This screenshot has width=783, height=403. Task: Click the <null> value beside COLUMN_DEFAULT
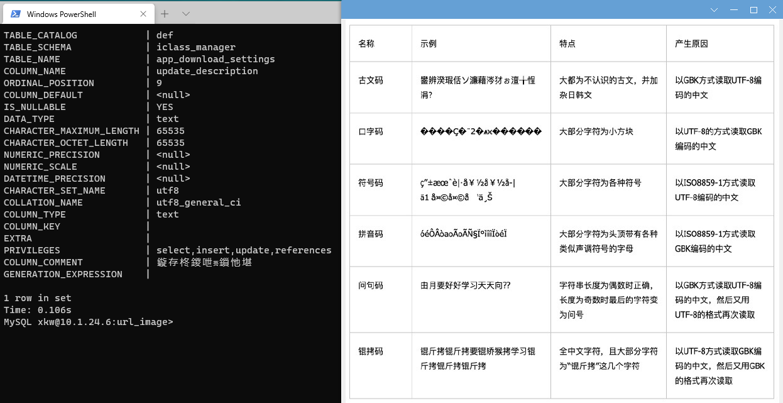173,95
